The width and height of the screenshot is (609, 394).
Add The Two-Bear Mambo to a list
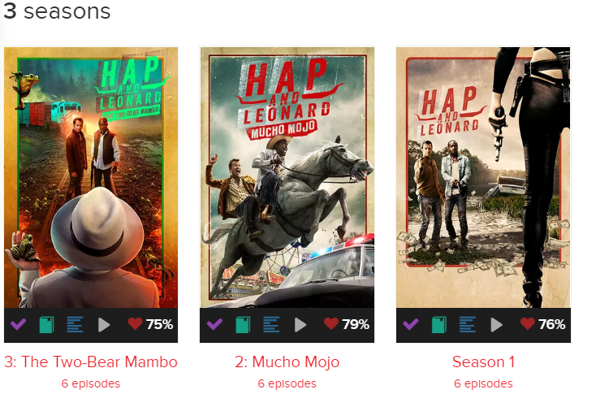pyautogui.click(x=75, y=325)
